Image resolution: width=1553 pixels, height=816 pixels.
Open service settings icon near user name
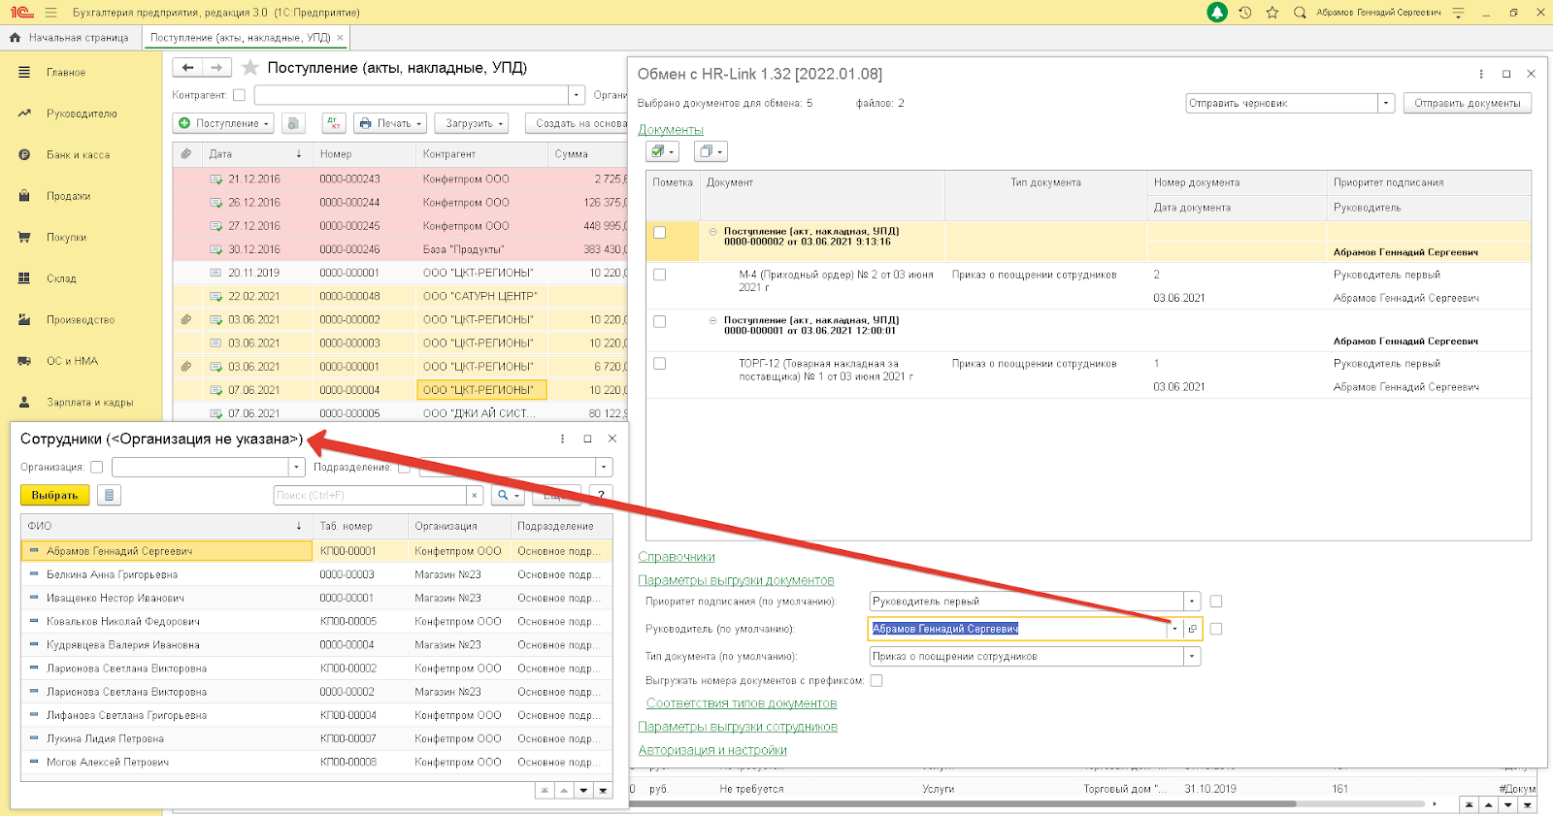tap(1458, 13)
